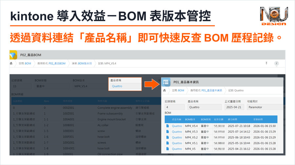The width and height of the screenshot is (295, 165).
Task: Open record document icon for MP4_V5.2 row
Action: tap(167, 137)
